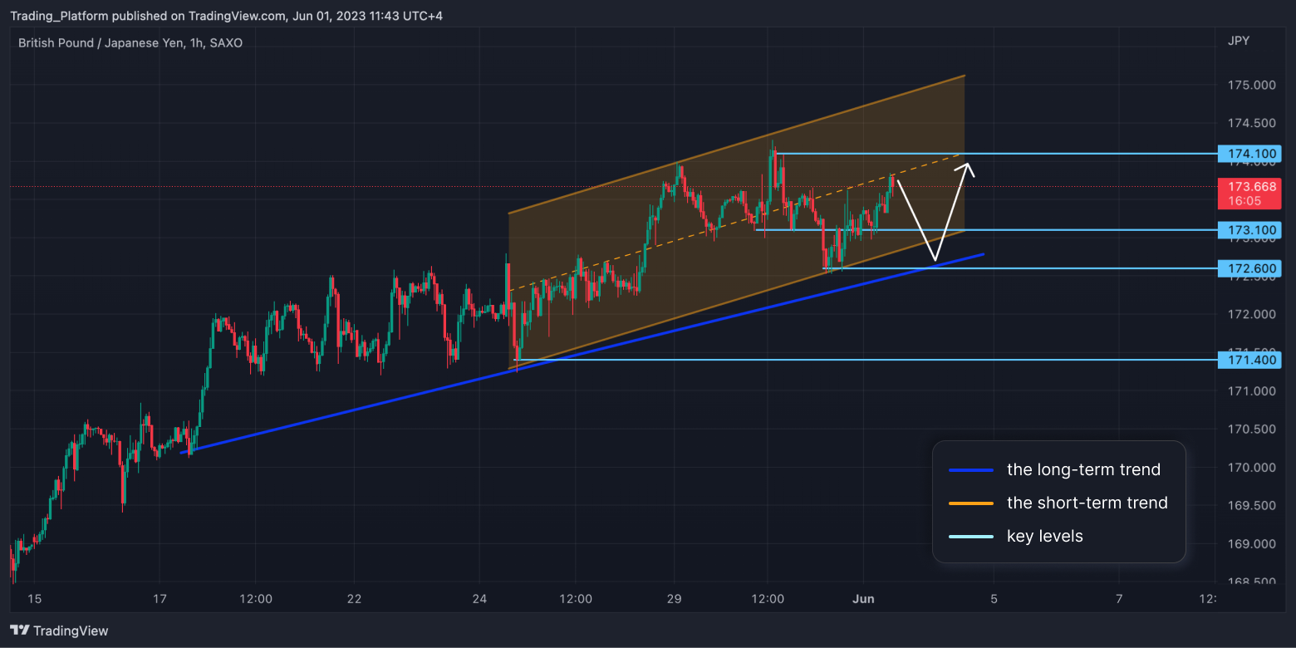Click the 17 date label on time axis
This screenshot has height=648, width=1296.
coord(160,598)
